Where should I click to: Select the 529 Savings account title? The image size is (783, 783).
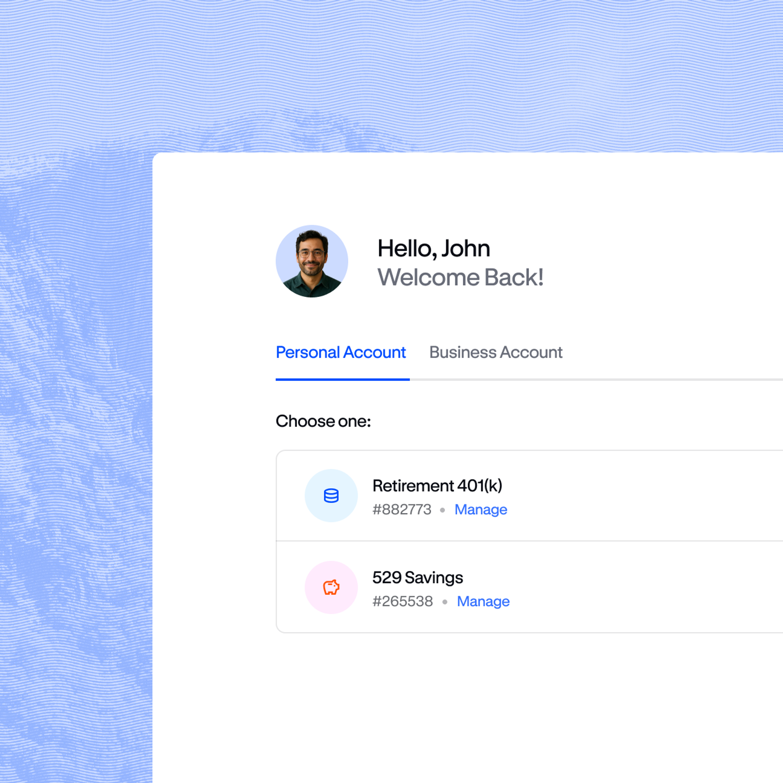(418, 577)
